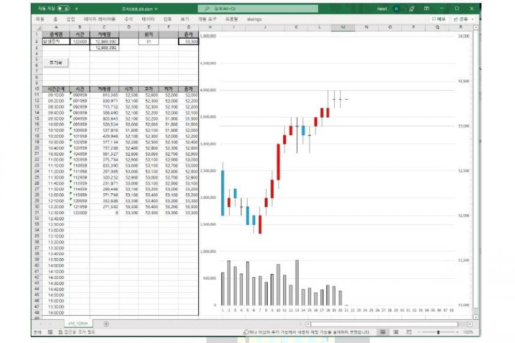Select column A header
The image size is (515, 343).
point(56,28)
